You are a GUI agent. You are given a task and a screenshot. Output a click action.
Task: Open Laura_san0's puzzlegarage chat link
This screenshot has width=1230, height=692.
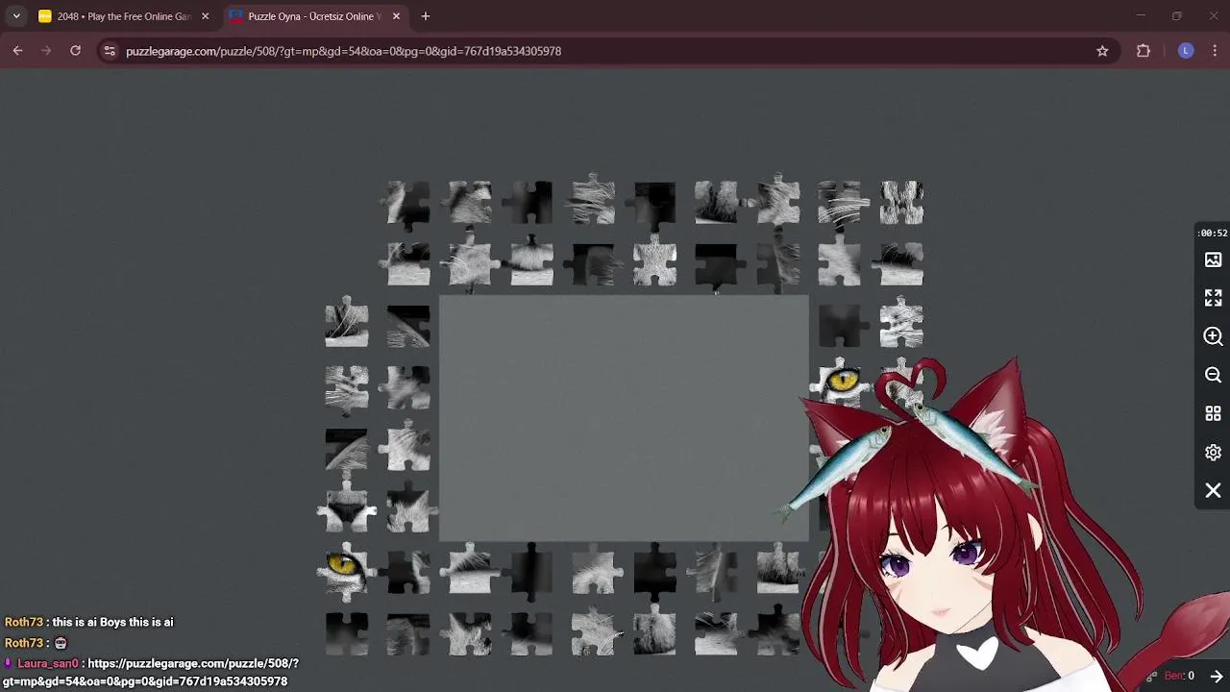tap(150, 673)
